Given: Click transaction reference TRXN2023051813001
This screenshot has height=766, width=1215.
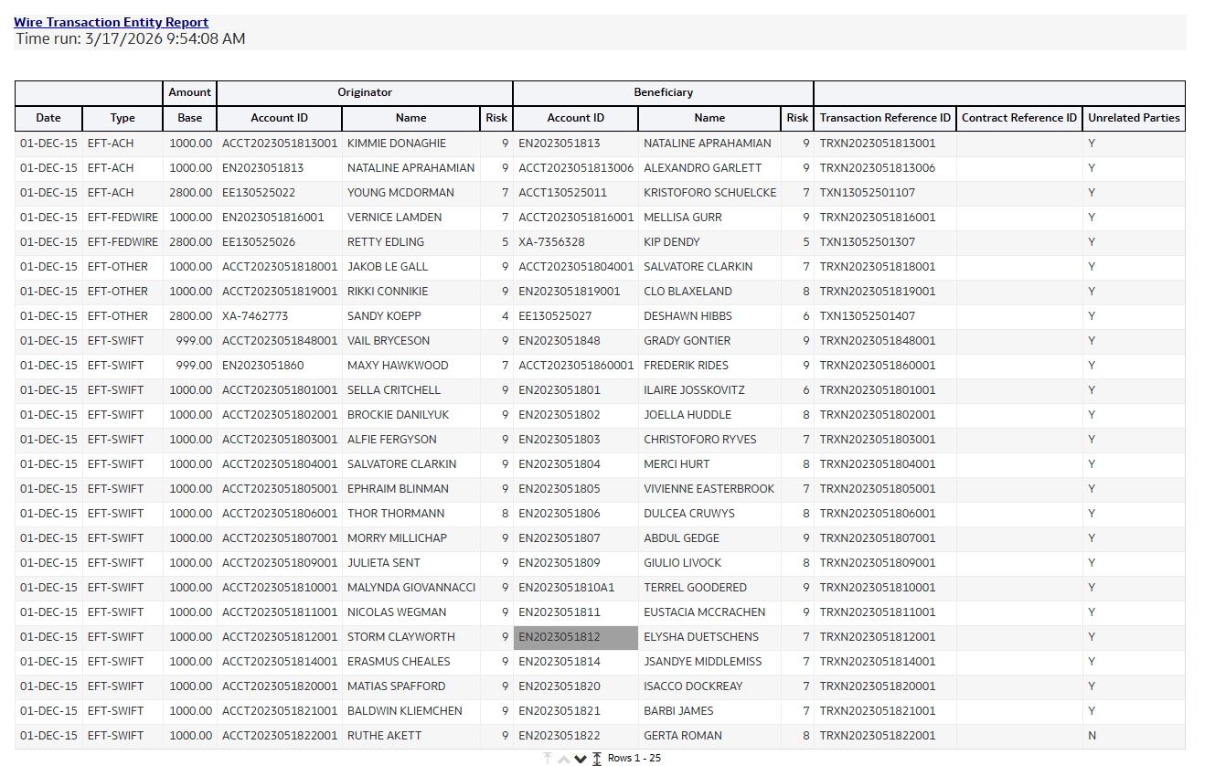Looking at the screenshot, I should pyautogui.click(x=879, y=143).
